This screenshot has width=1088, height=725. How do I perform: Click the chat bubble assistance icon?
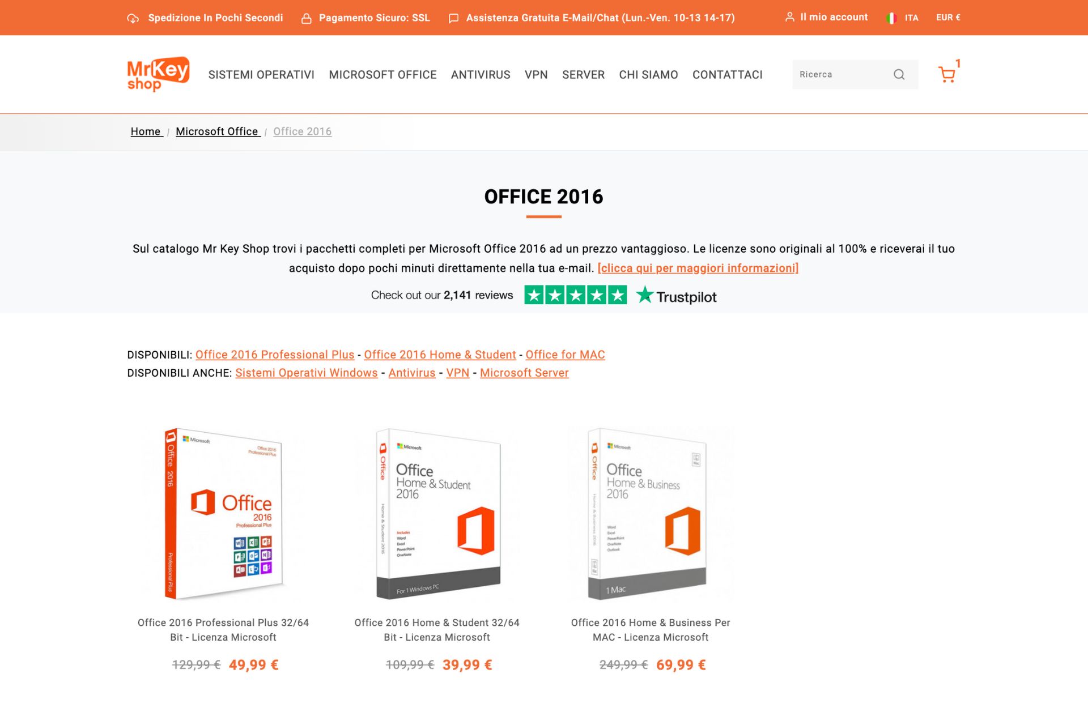[x=453, y=18]
